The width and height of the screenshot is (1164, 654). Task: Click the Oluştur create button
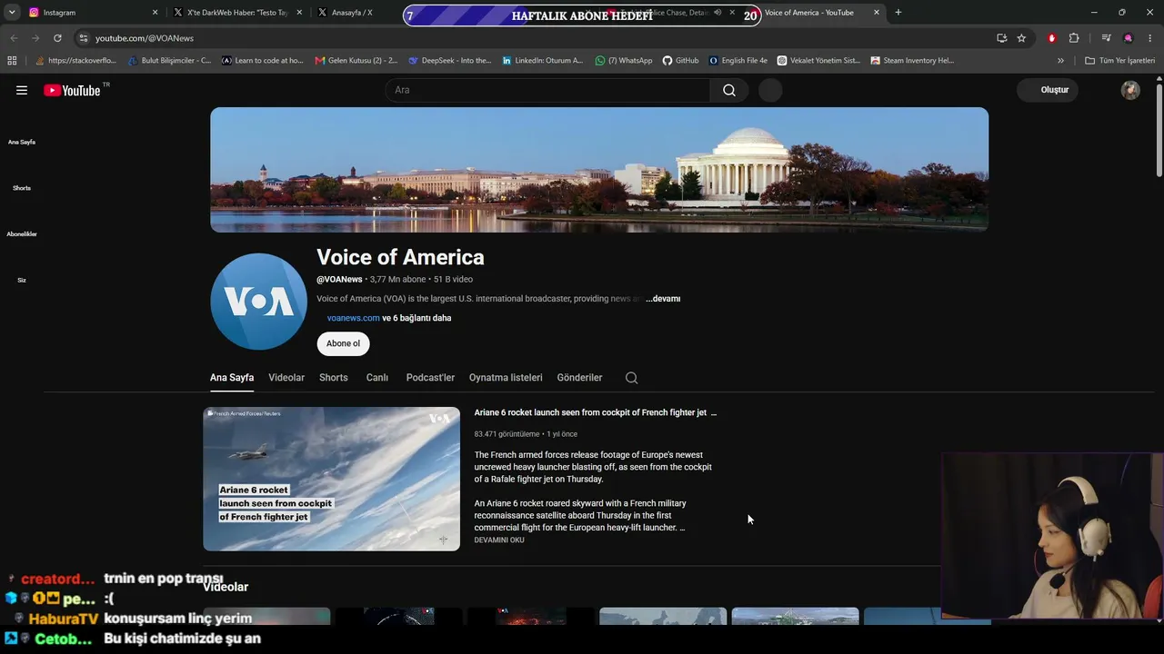click(x=1048, y=90)
